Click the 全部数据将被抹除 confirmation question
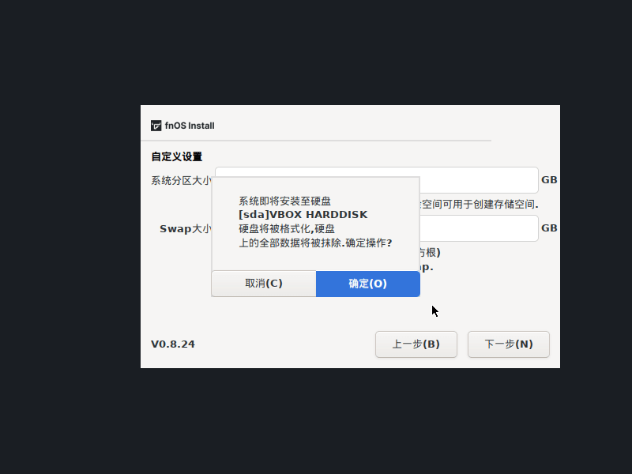 click(x=315, y=243)
